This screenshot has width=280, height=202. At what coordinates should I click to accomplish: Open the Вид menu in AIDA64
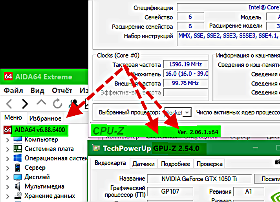coord(37,90)
